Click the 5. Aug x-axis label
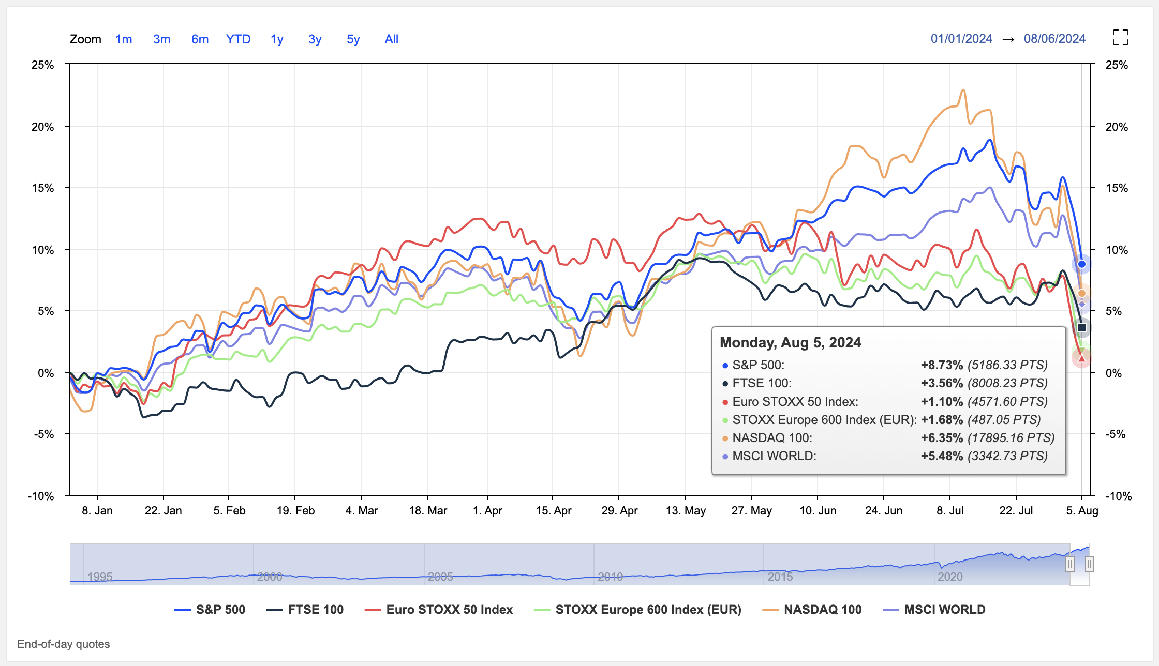Image resolution: width=1159 pixels, height=666 pixels. coord(1082,511)
